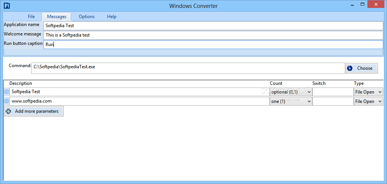Open the File Open Type dropdown for Softpedia Test row
The height and width of the screenshot is (184, 387).
[368, 92]
